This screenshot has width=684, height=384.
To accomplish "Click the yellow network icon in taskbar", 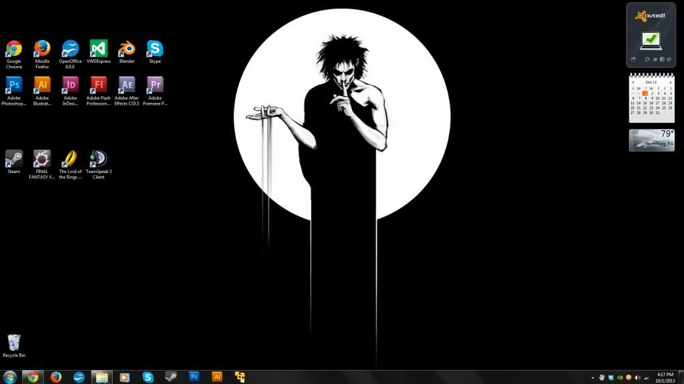I will click(240, 377).
